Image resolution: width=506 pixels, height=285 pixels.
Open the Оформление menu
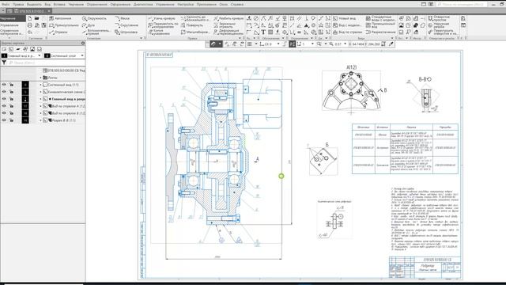[120, 5]
